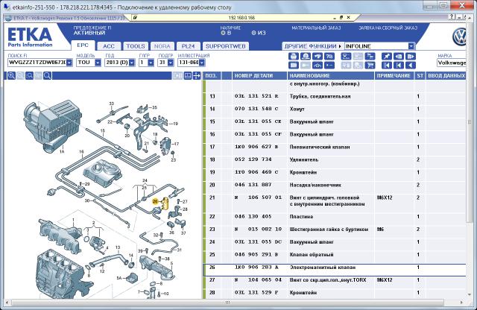Click the НАИМЕНОВАНИЕ column header

[x=331, y=76]
